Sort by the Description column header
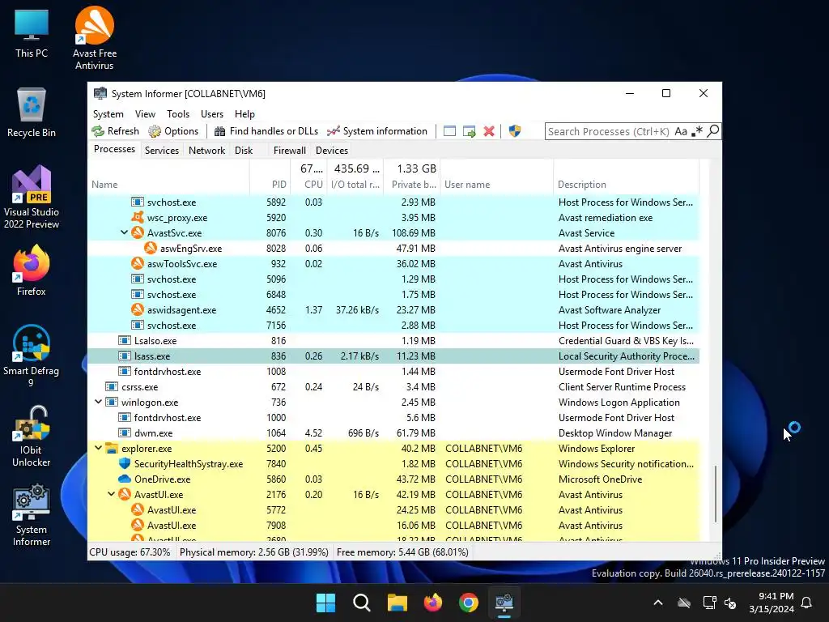829x622 pixels. click(626, 185)
